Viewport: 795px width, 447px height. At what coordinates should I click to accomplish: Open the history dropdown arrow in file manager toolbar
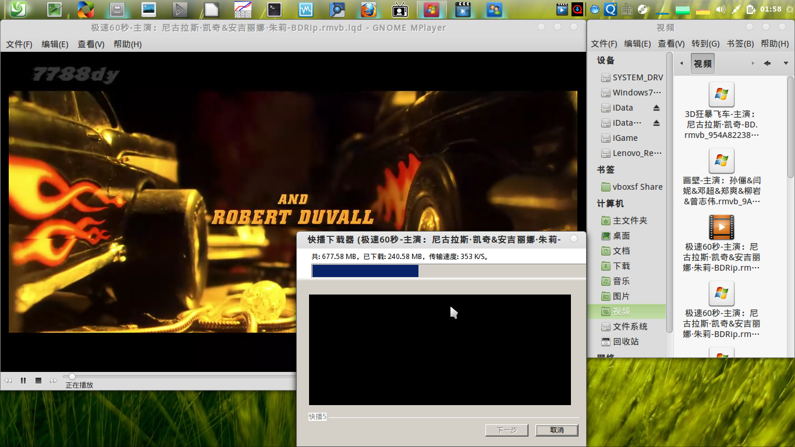(x=786, y=63)
